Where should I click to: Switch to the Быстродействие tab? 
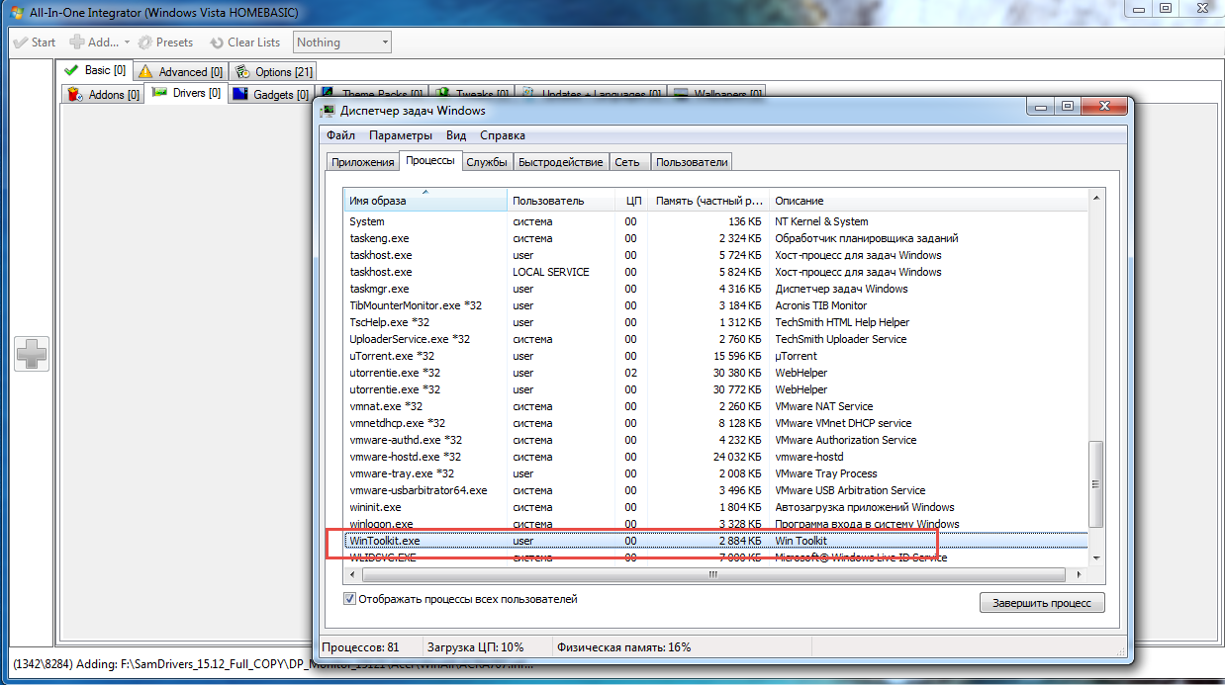tap(560, 162)
